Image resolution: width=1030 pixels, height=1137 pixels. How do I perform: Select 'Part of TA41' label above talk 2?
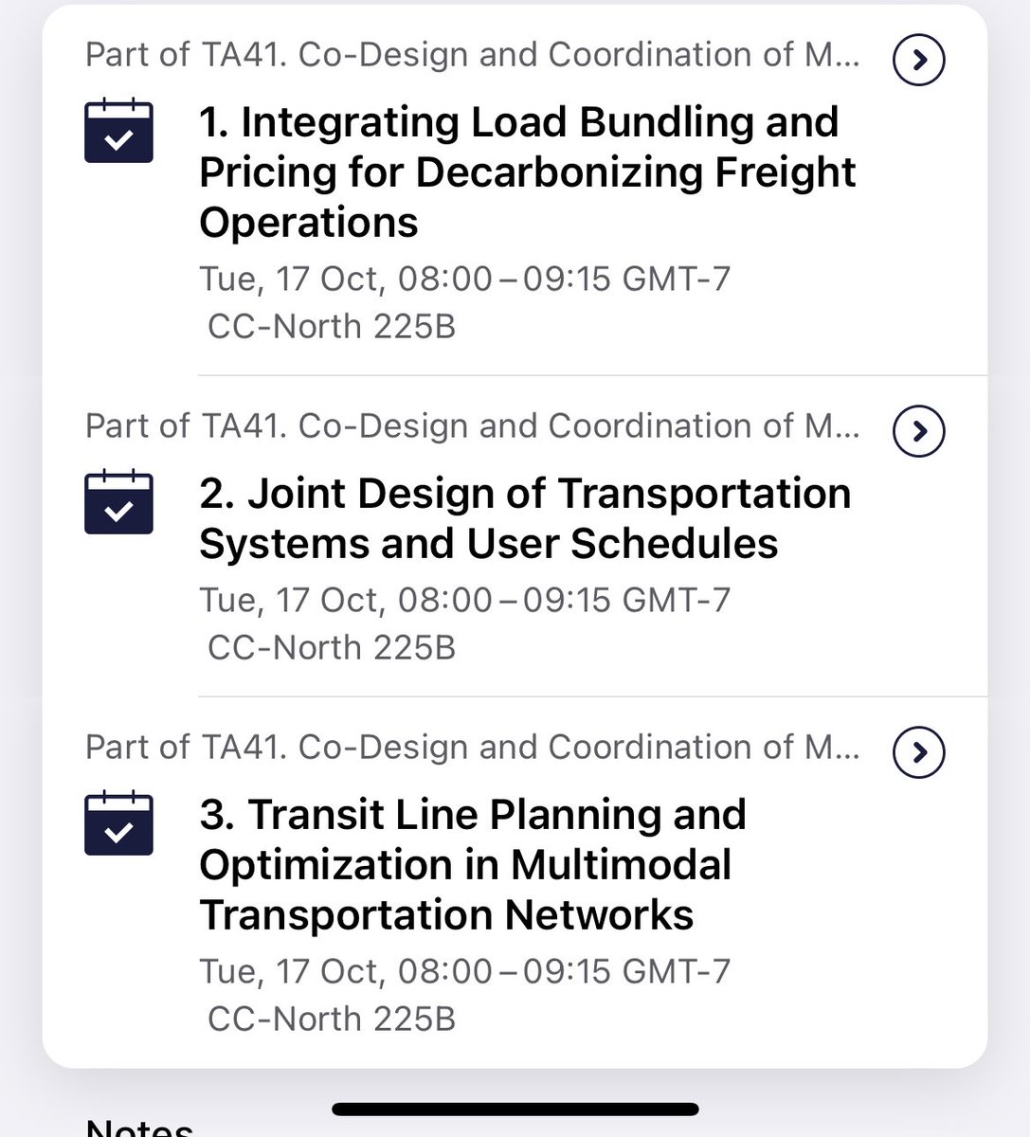pos(473,426)
